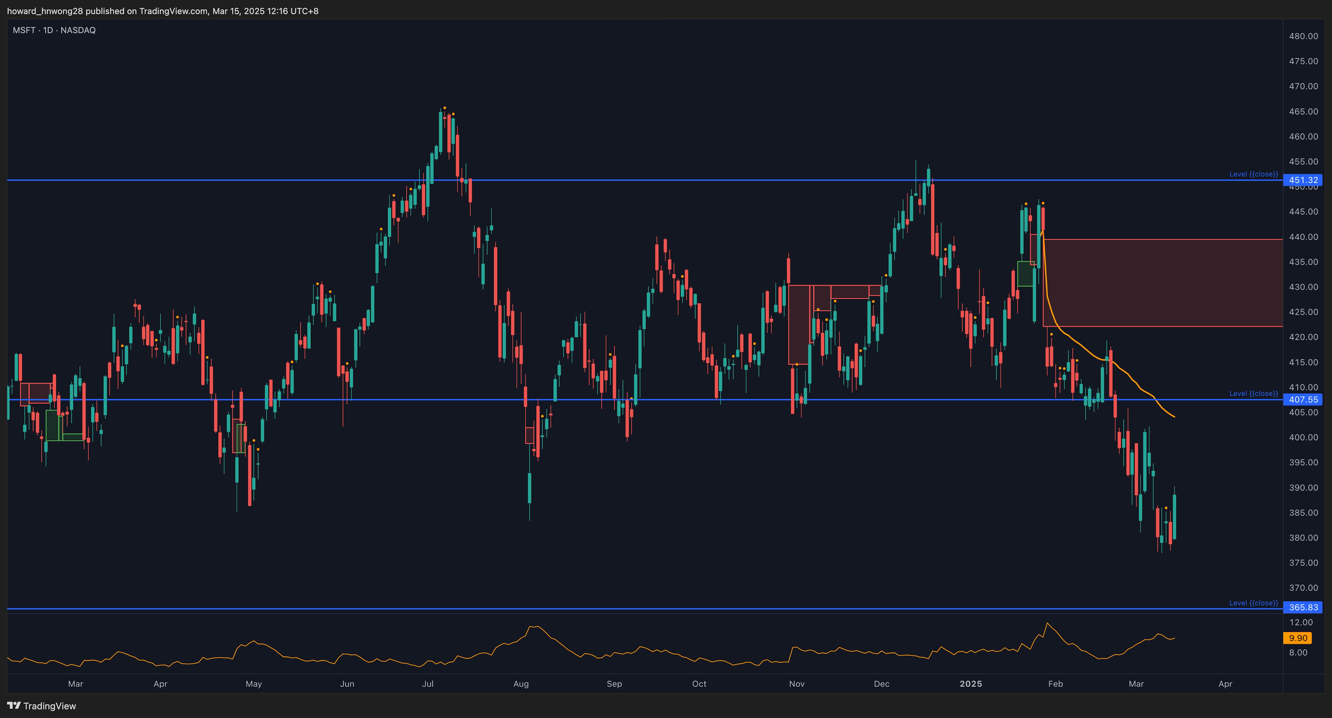
Task: Click the TradingView logo at bottom left
Action: coord(41,706)
